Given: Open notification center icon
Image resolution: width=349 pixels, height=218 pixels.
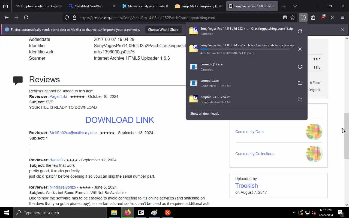Looking at the screenshot, I should tap(340, 213).
